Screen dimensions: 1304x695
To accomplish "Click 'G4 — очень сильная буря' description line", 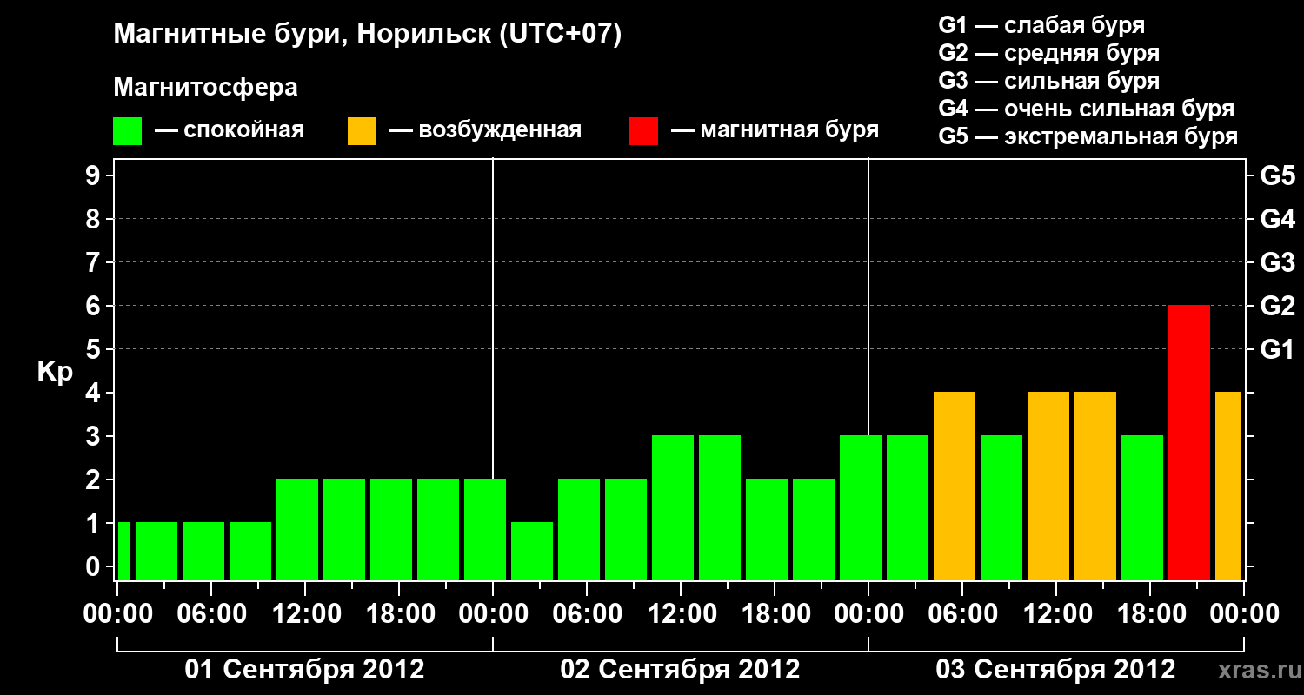I will pyautogui.click(x=1087, y=109).
